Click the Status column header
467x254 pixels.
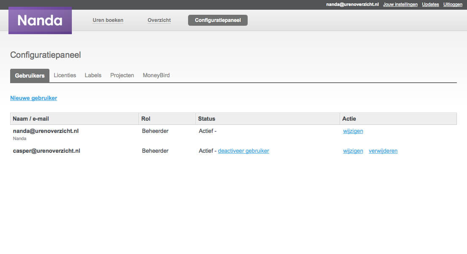click(x=207, y=119)
